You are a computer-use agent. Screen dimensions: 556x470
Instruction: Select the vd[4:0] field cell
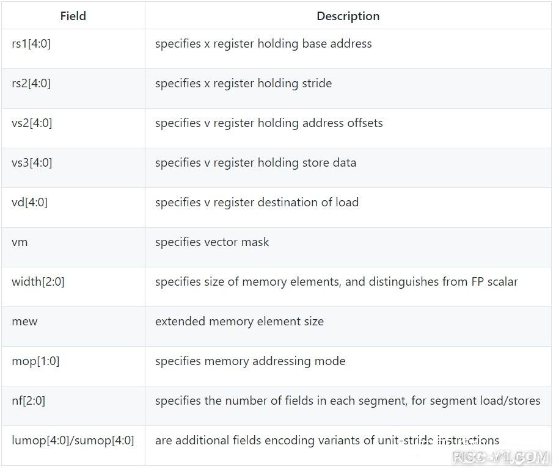pyautogui.click(x=73, y=208)
